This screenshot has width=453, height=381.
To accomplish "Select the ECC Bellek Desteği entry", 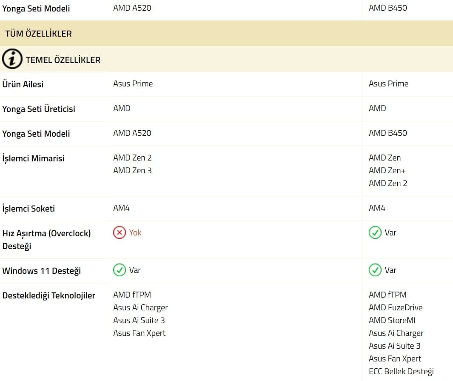I will point(401,371).
